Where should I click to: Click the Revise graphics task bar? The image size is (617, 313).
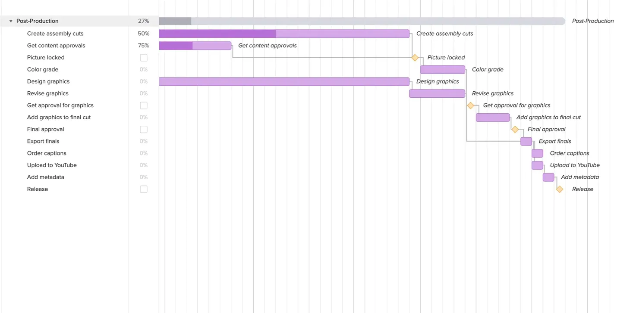[x=437, y=93]
